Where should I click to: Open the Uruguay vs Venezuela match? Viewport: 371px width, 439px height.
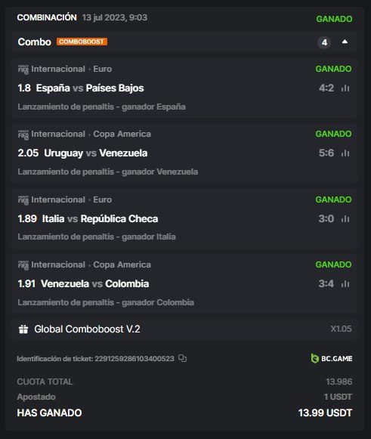pos(82,153)
